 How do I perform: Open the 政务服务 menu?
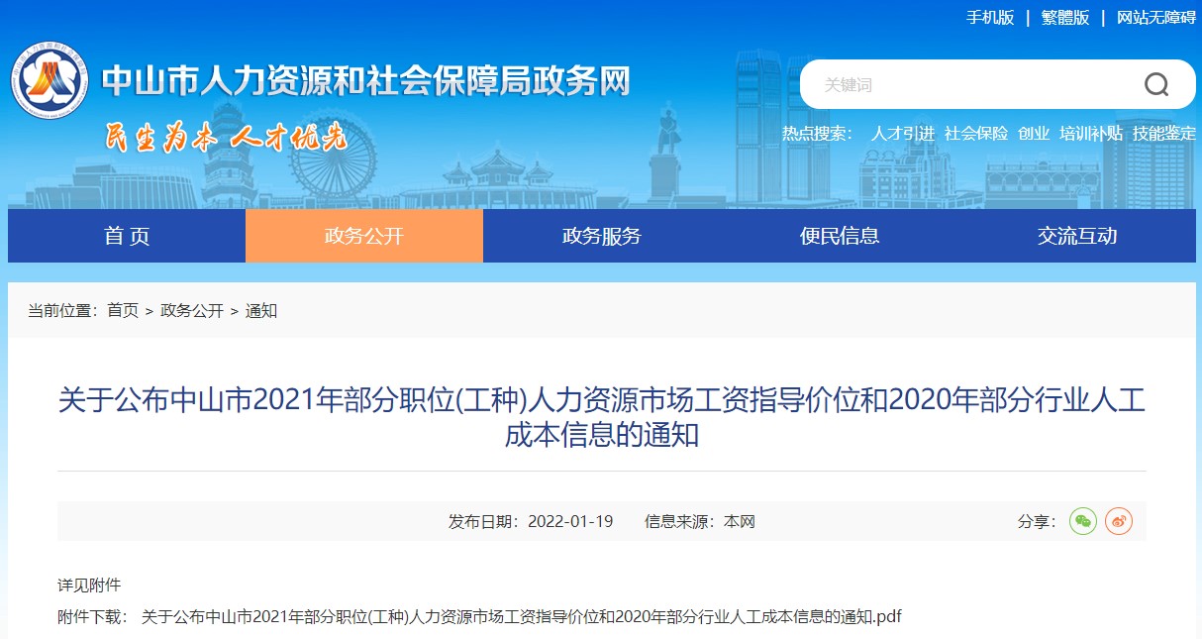point(601,235)
